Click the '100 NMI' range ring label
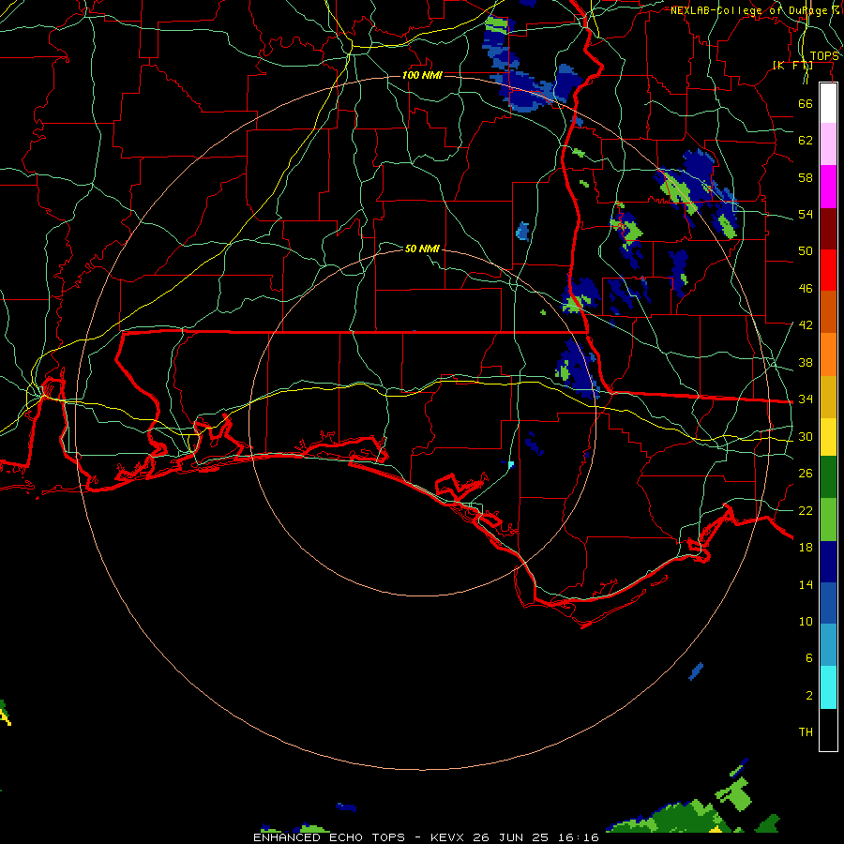This screenshot has height=844, width=844. coord(422,75)
